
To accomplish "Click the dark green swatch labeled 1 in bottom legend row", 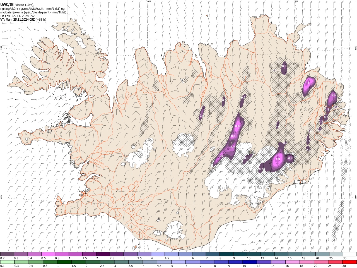I will coord(64,262).
